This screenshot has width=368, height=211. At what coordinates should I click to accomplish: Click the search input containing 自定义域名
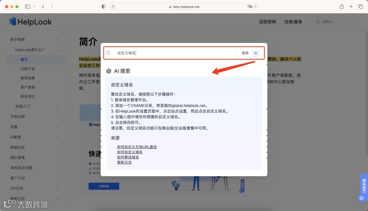tap(175, 53)
